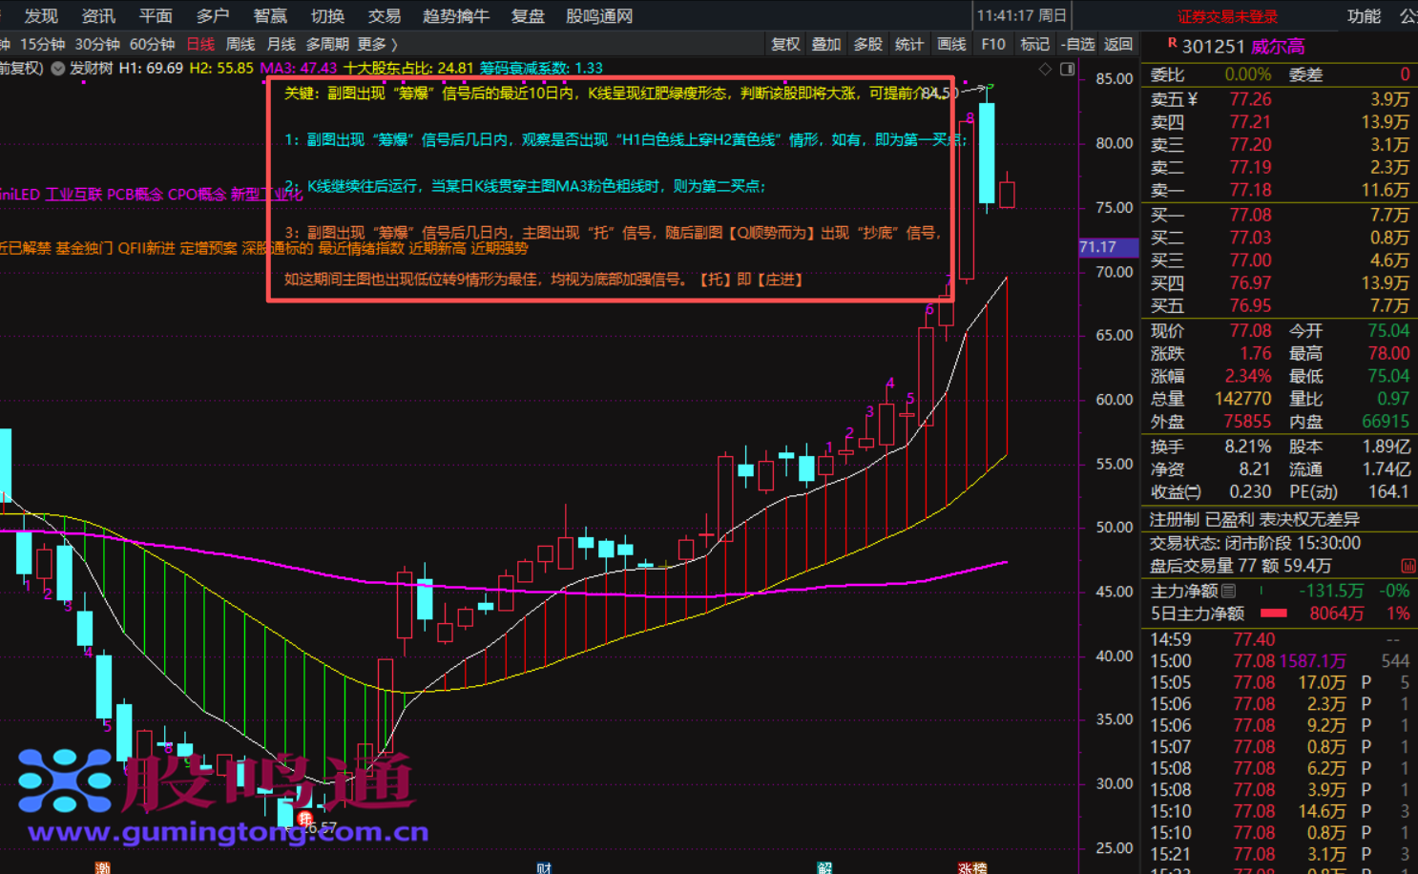The image size is (1418, 874).
Task: Open the 功能 menu
Action: point(1364,15)
